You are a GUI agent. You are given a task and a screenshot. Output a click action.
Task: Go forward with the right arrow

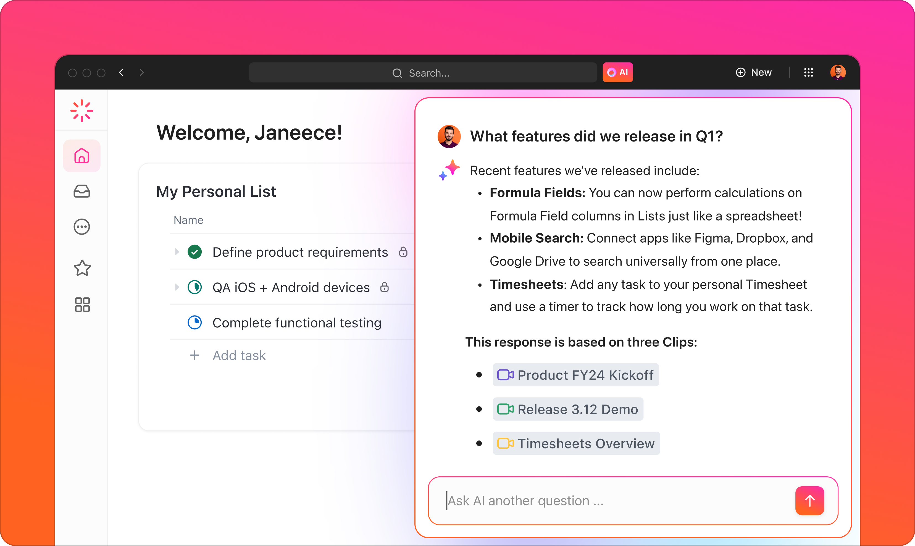click(142, 72)
